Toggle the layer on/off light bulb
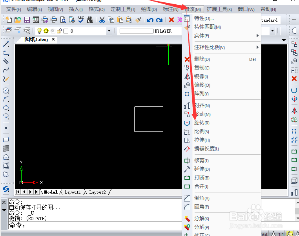Viewport: 299px width, 236px height. click(x=39, y=31)
